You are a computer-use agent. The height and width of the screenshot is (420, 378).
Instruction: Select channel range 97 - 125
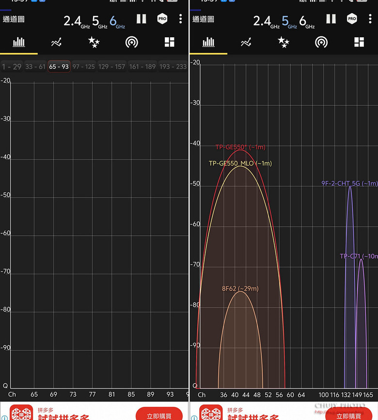coord(83,66)
